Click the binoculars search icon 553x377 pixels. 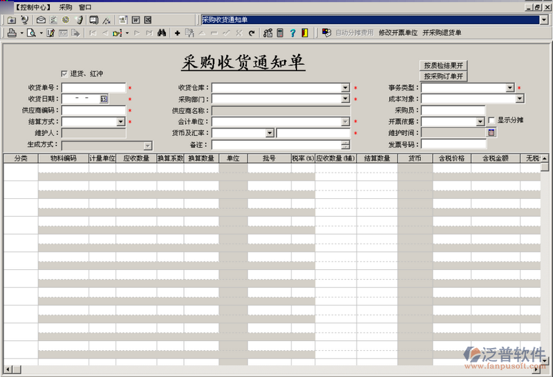(161, 32)
